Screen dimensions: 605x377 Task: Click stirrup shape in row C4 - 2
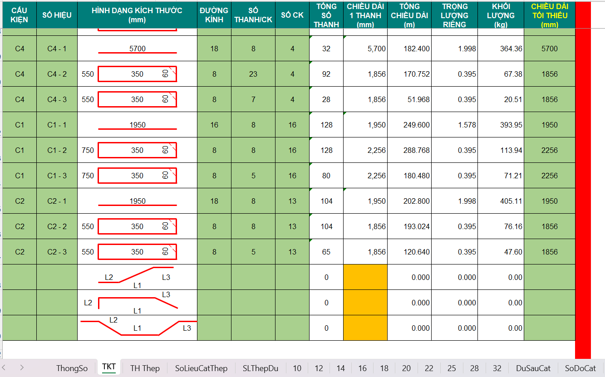138,74
